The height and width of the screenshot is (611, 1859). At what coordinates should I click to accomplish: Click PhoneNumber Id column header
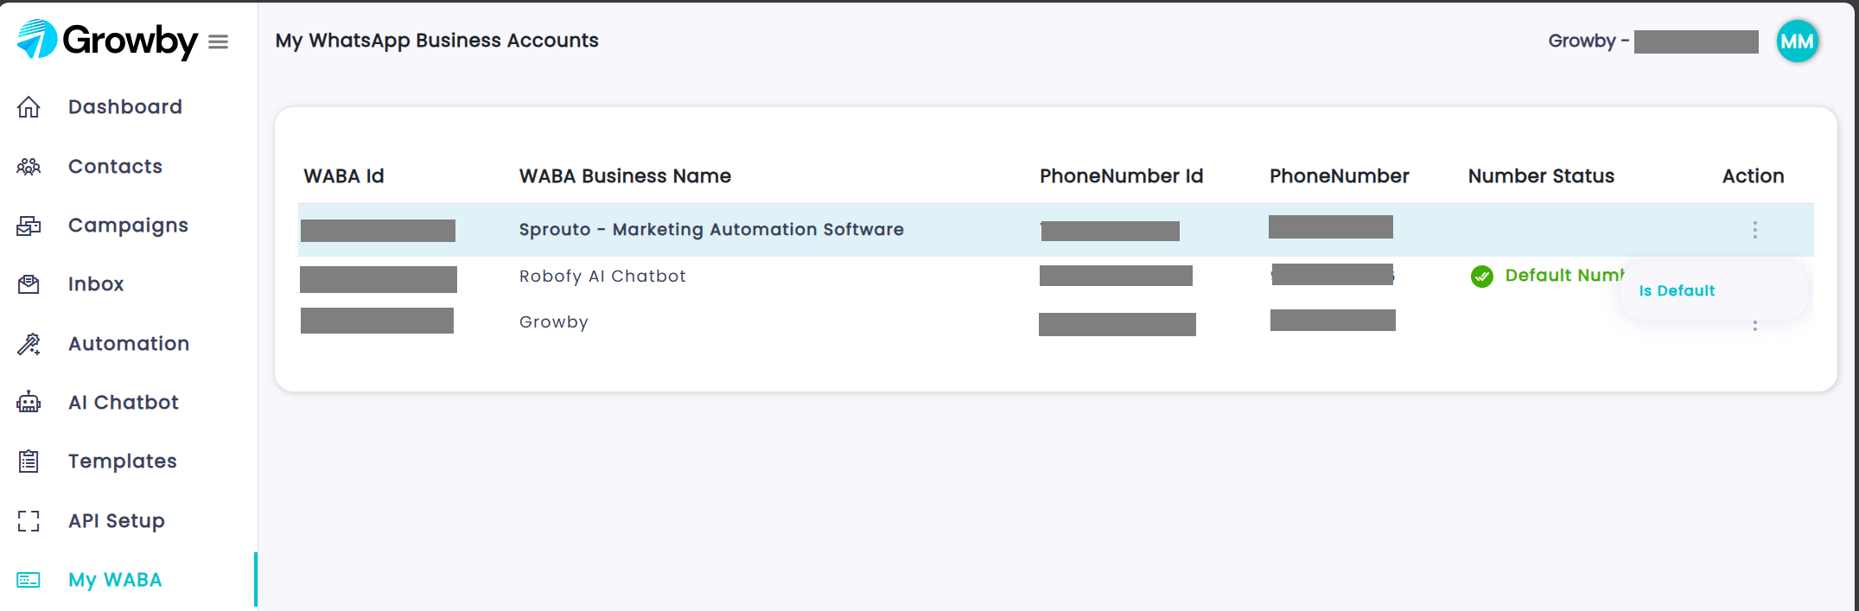click(1121, 176)
